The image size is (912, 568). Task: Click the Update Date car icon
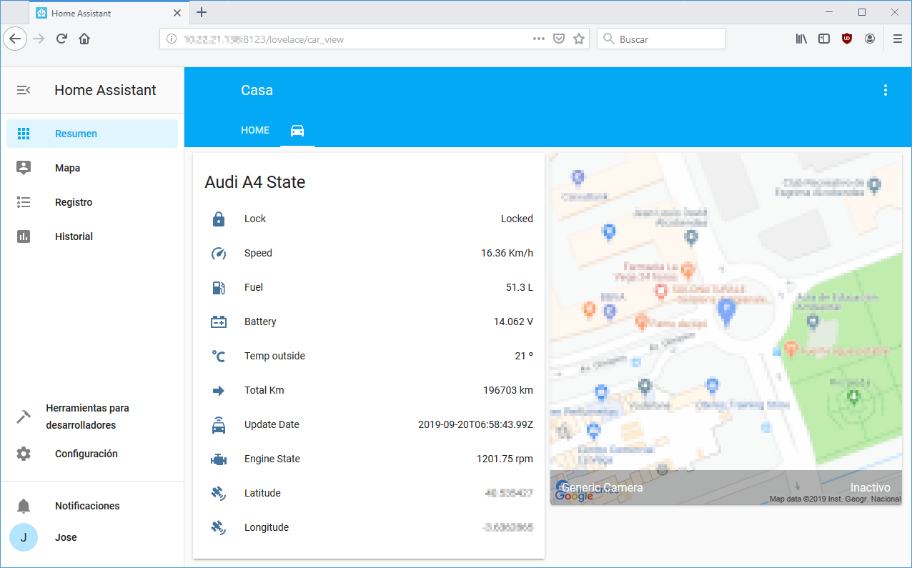click(219, 424)
